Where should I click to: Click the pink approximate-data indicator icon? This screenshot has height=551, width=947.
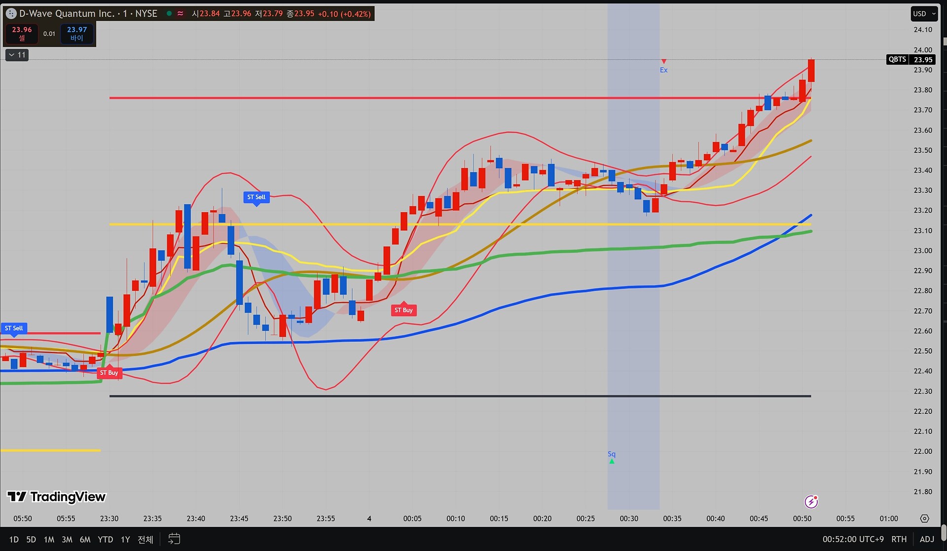tap(181, 13)
